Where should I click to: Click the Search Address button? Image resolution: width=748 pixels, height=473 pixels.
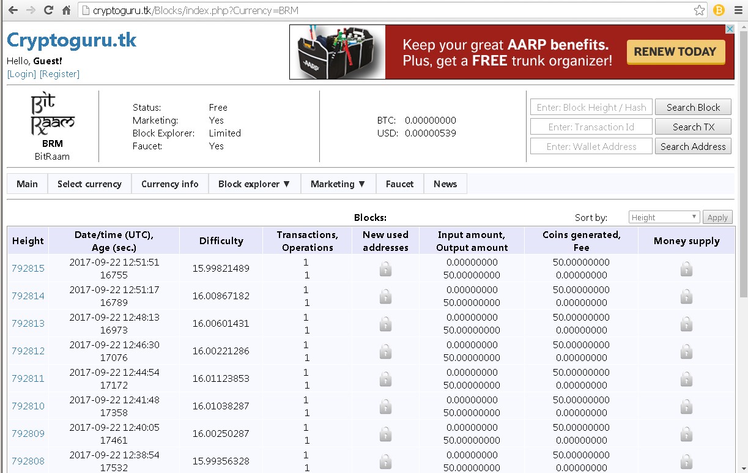[693, 146]
